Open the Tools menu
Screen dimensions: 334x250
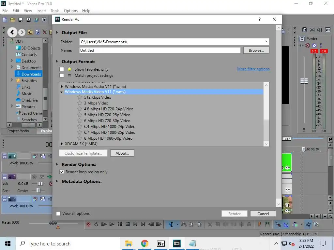click(x=55, y=11)
